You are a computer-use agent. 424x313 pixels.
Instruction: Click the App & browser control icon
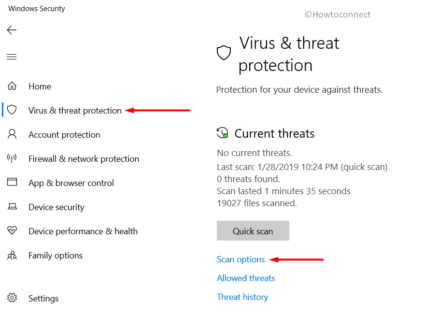[12, 183]
